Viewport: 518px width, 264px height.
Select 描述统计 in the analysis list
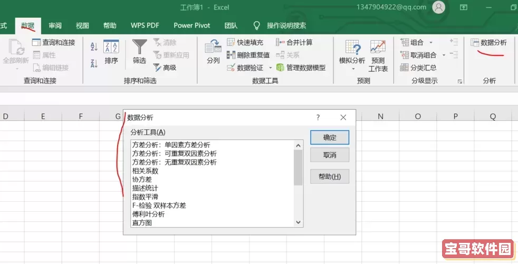pyautogui.click(x=145, y=188)
